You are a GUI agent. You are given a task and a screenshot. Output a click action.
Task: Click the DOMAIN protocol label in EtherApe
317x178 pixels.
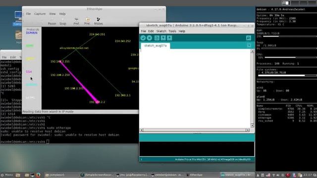[32, 33]
